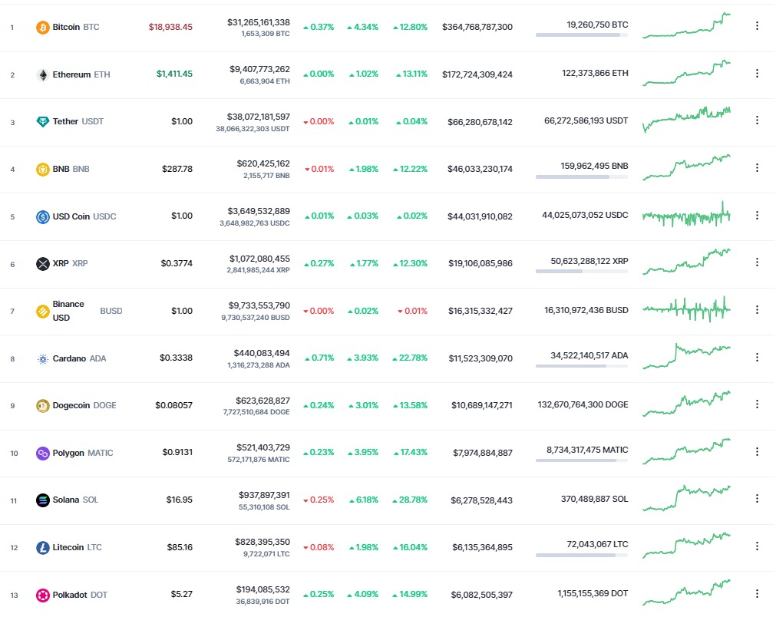The image size is (776, 617).
Task: Click Dogecoin price $0.08057
Action: pos(173,406)
